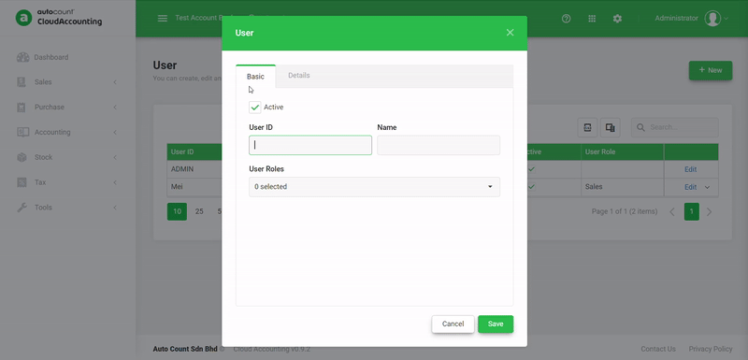
Task: Click the New user button
Action: click(711, 70)
